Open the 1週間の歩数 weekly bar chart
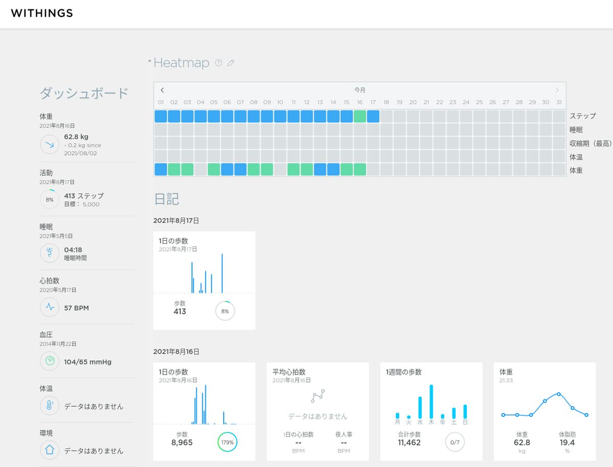This screenshot has height=467, width=613. (x=431, y=405)
